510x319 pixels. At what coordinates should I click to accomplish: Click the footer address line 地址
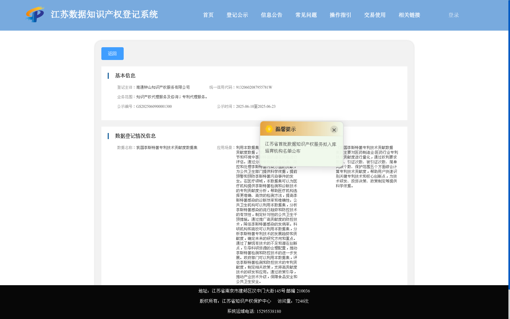click(254, 291)
